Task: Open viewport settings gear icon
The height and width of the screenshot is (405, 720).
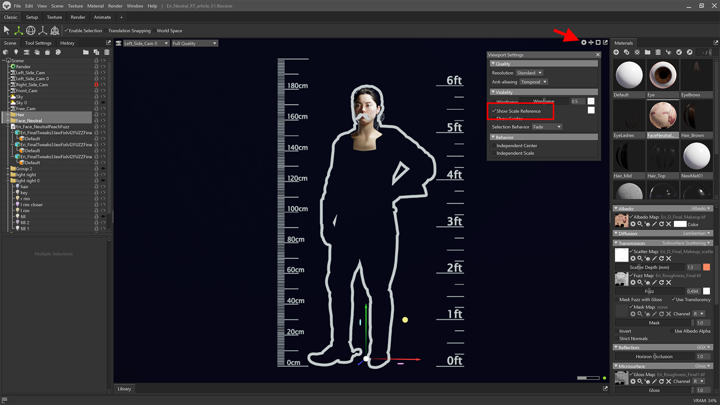Action: coord(584,42)
